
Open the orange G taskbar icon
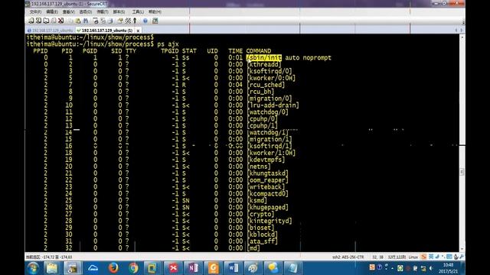(213, 268)
